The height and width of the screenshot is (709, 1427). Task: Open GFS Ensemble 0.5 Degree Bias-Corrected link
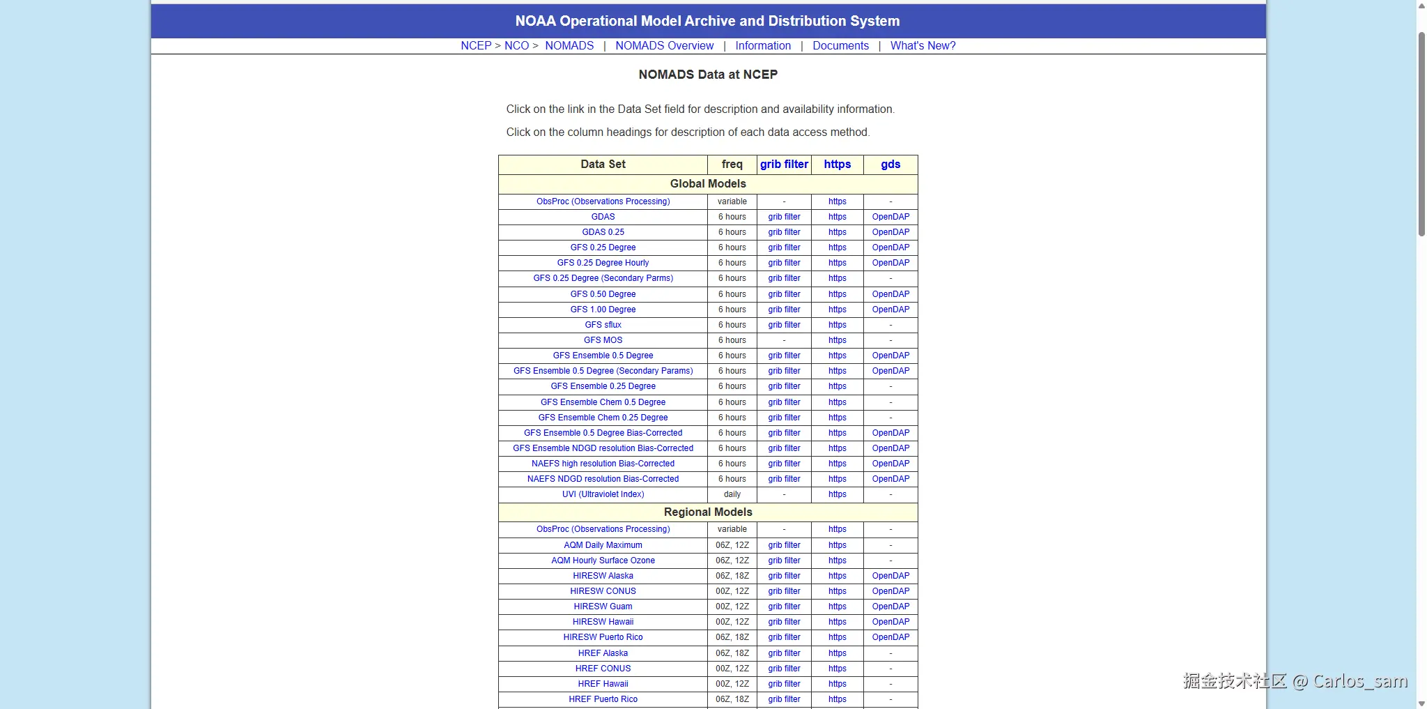pos(603,433)
